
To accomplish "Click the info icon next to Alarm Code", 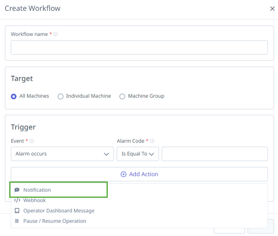I will click(152, 141).
